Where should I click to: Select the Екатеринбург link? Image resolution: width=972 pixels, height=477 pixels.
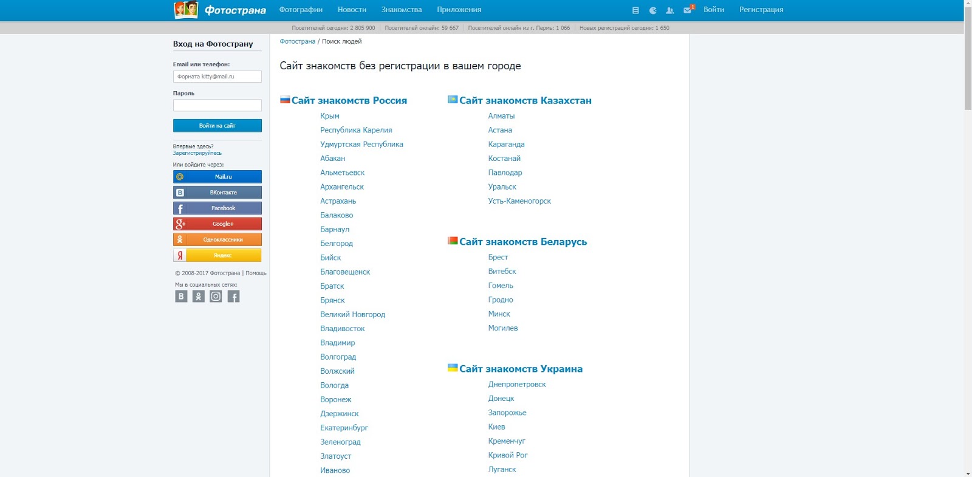[x=344, y=428]
